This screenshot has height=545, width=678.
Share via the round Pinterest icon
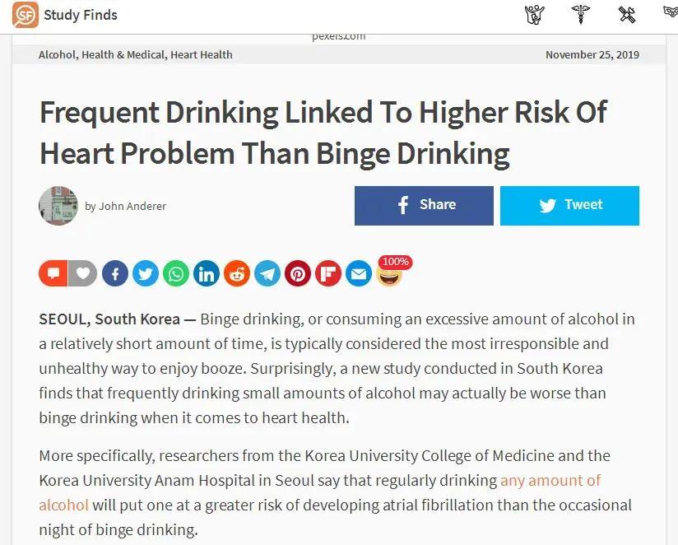pyautogui.click(x=298, y=273)
